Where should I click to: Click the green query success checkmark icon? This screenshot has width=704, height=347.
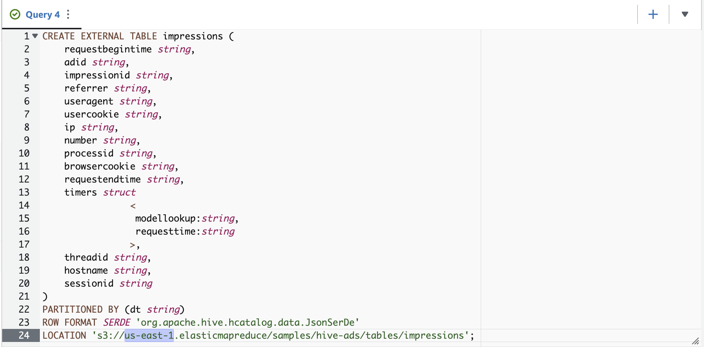(x=15, y=14)
